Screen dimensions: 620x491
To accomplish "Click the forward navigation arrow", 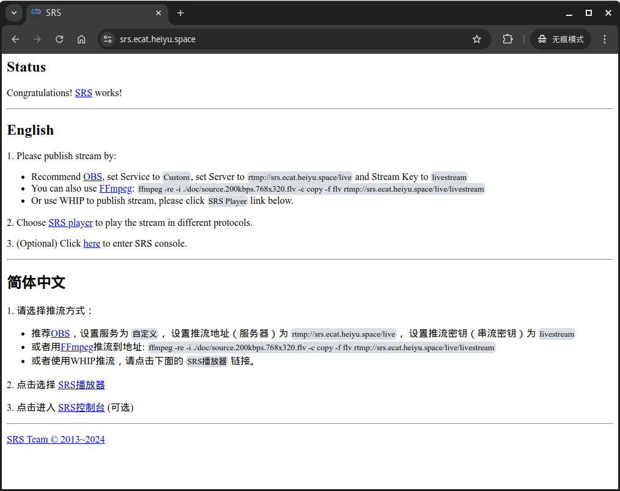I will click(37, 39).
